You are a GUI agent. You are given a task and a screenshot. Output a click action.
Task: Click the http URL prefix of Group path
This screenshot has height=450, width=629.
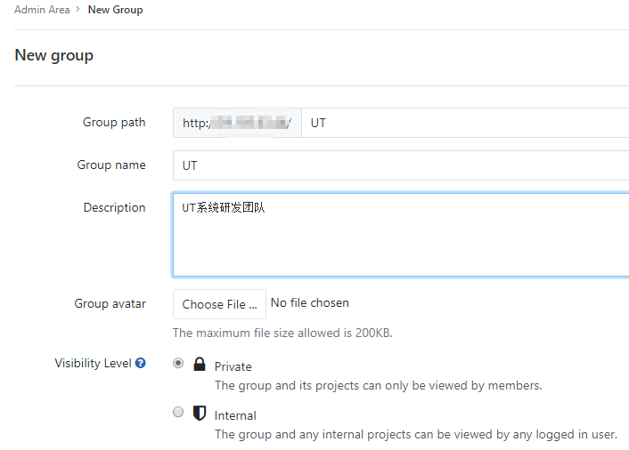click(x=237, y=123)
